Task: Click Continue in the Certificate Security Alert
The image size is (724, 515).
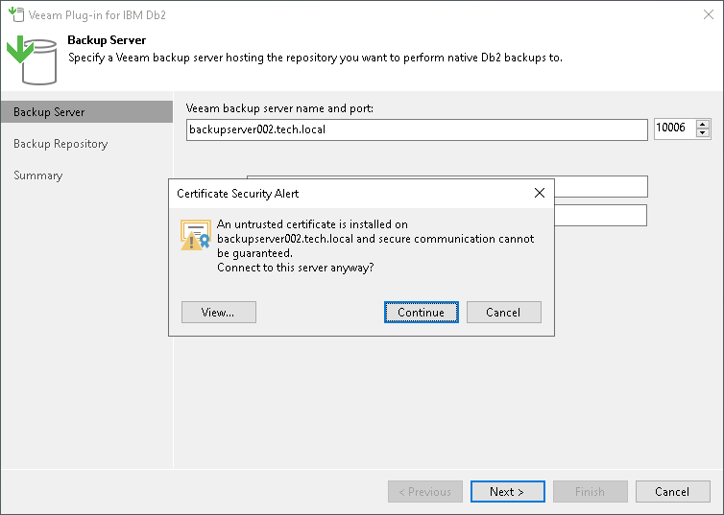Action: click(x=422, y=312)
